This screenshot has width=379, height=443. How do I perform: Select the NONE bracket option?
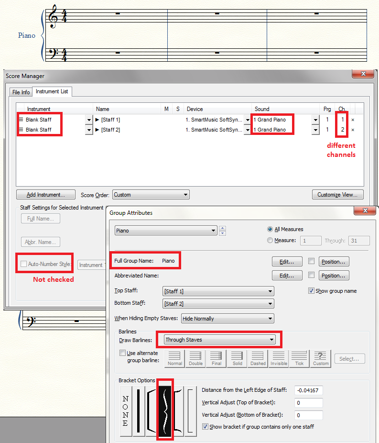click(126, 411)
